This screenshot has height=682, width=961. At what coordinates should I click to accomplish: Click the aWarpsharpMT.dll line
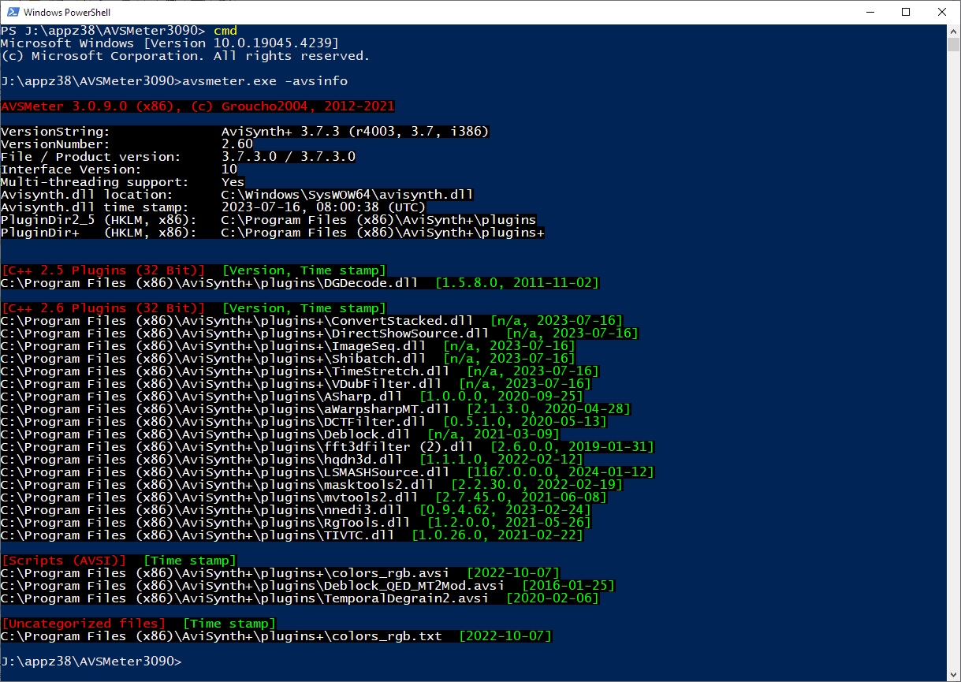coord(316,409)
